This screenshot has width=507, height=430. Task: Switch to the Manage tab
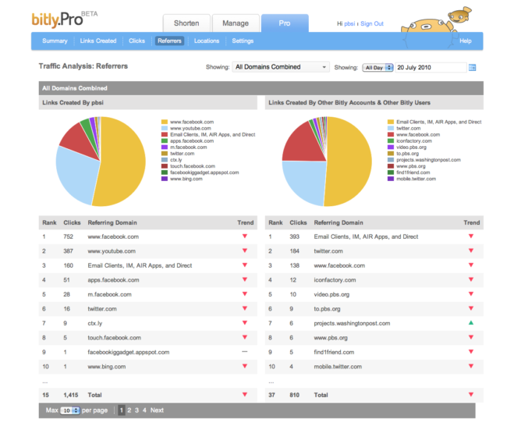point(236,23)
